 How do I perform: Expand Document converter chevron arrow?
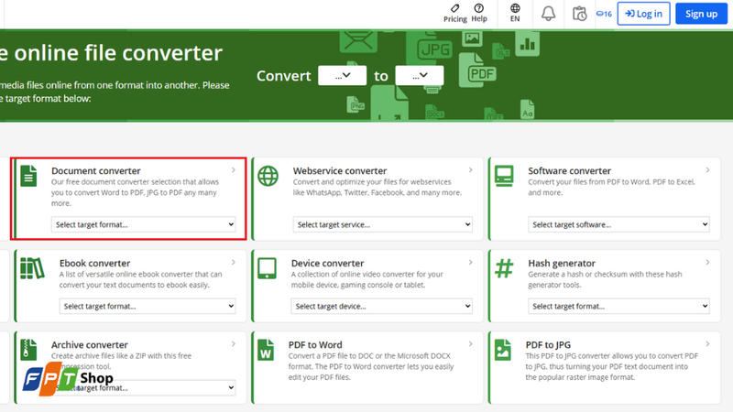(234, 170)
